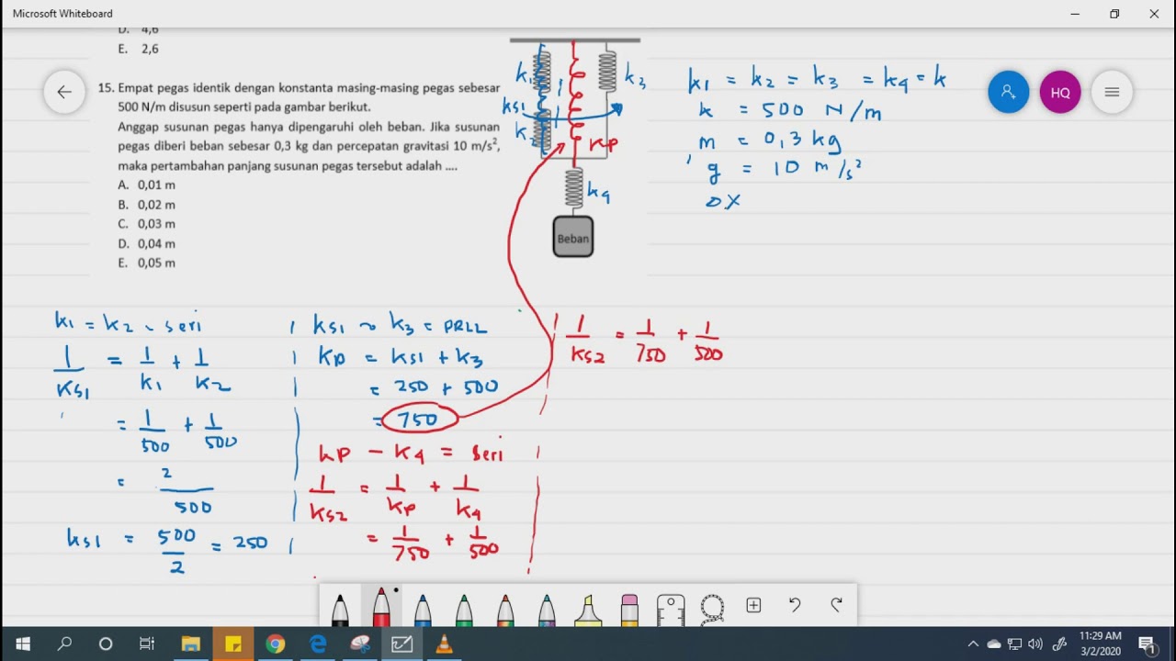
Task: Select answer option D. 0,04 m
Action: tap(147, 243)
